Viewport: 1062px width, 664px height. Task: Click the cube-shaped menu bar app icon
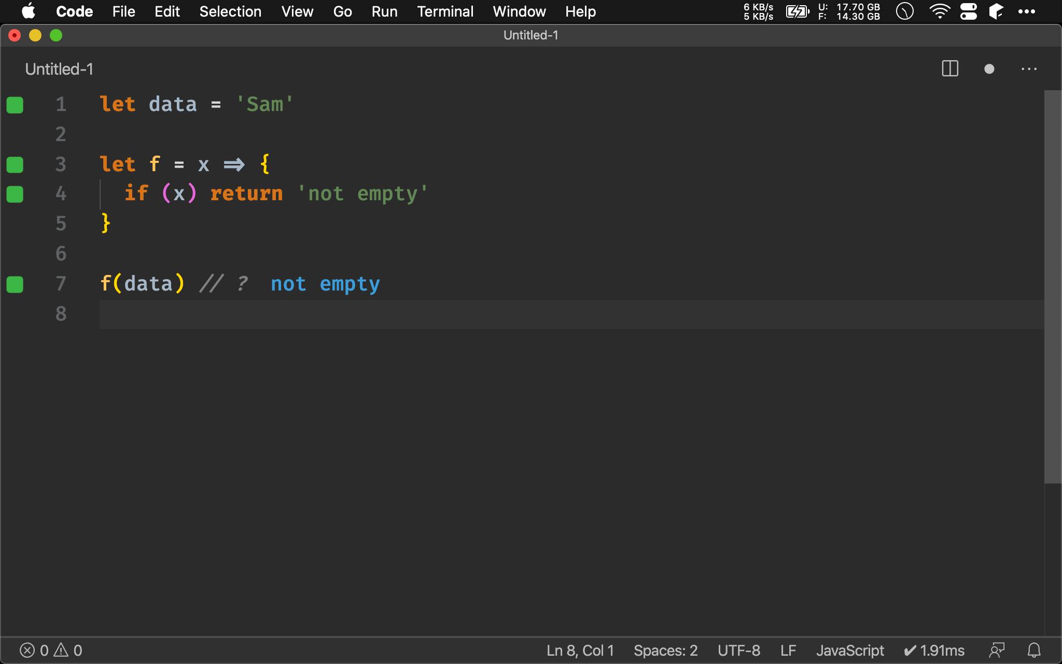pyautogui.click(x=996, y=11)
